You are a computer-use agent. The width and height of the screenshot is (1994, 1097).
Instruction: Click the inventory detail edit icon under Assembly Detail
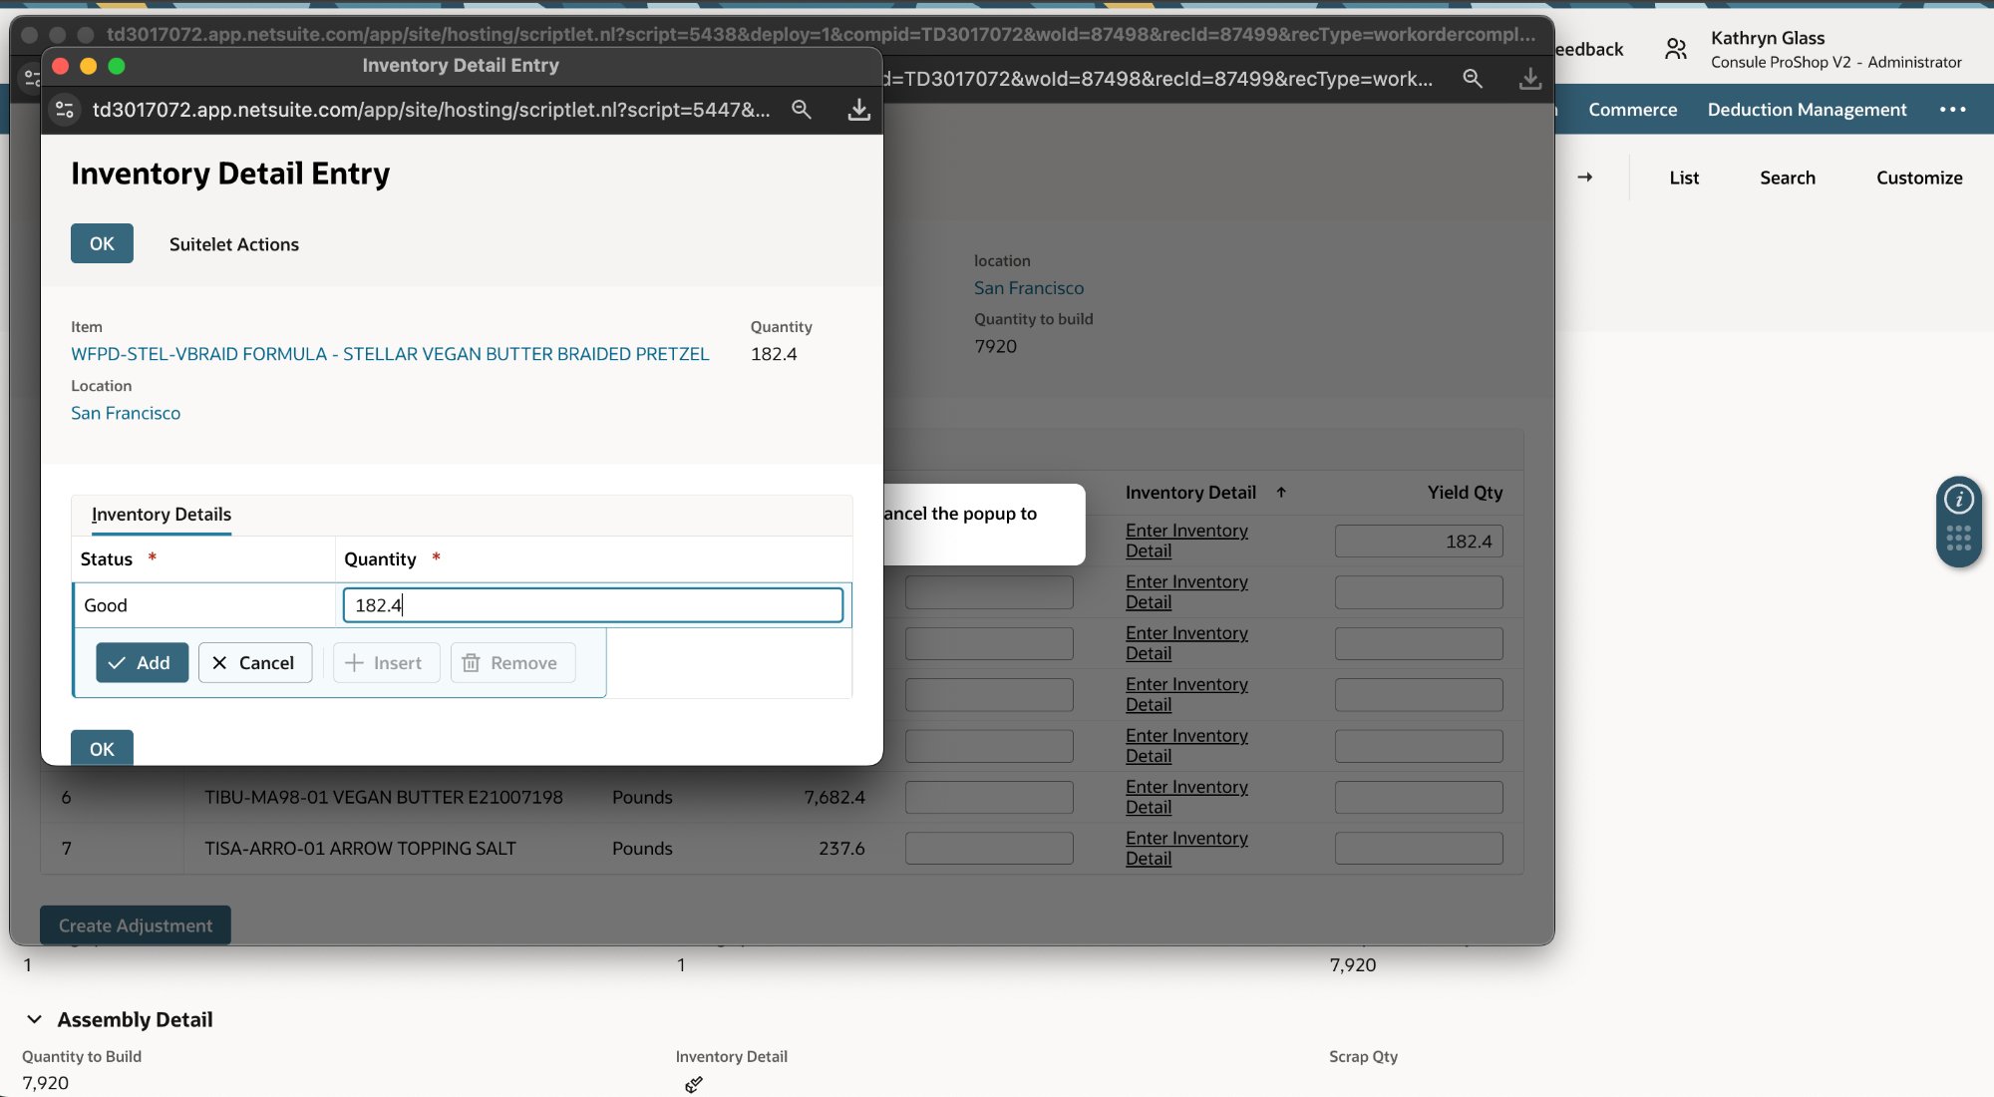(x=694, y=1084)
